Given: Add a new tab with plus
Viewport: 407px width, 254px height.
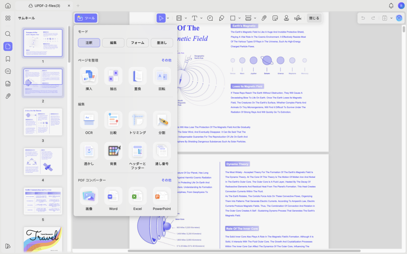Looking at the screenshot, I should pos(78,6).
